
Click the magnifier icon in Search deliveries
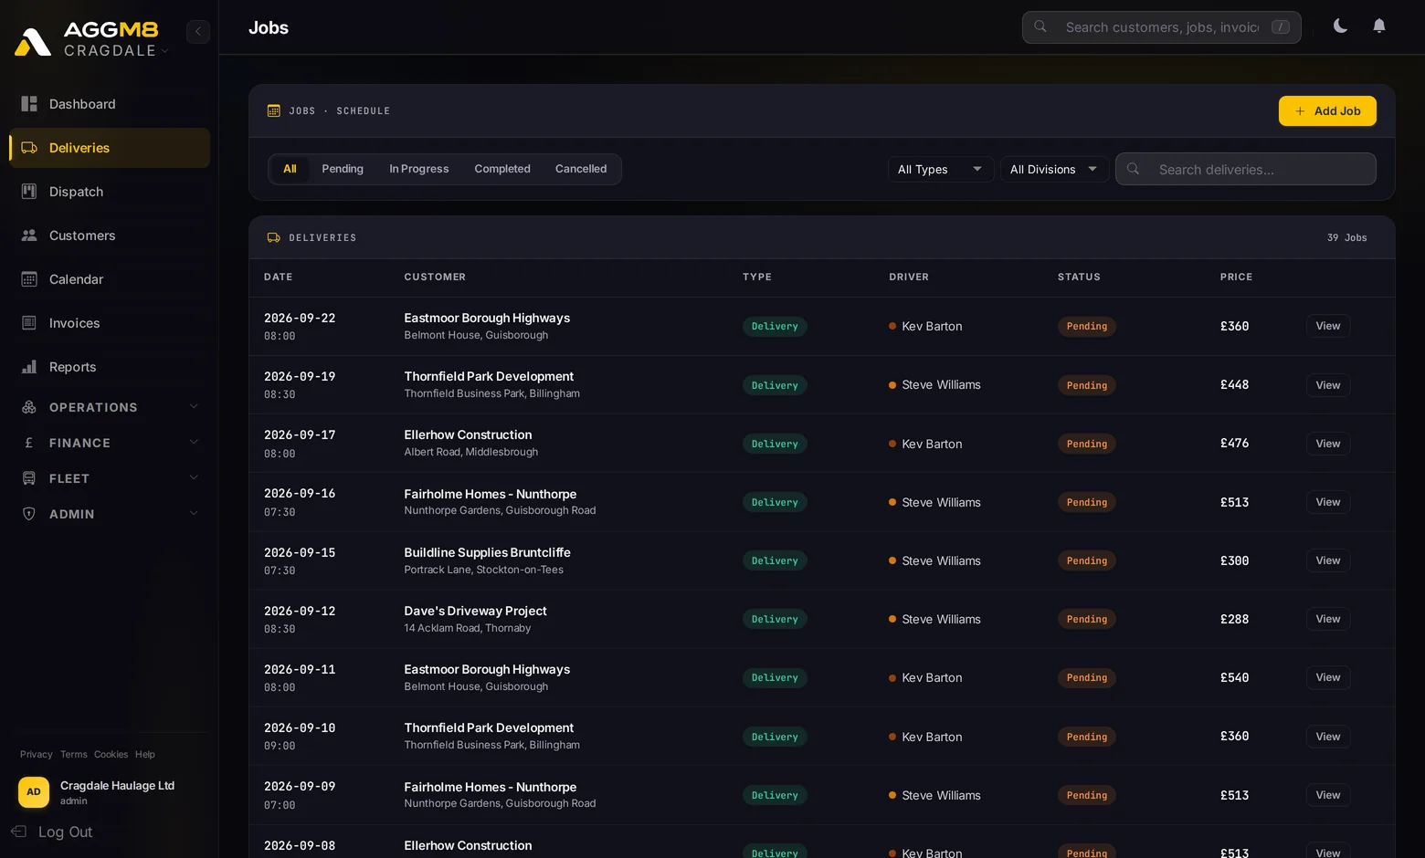[1134, 169]
